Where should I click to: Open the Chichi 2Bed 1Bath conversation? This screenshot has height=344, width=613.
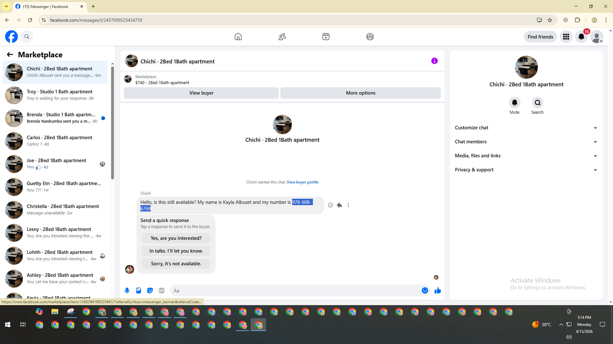(x=55, y=72)
